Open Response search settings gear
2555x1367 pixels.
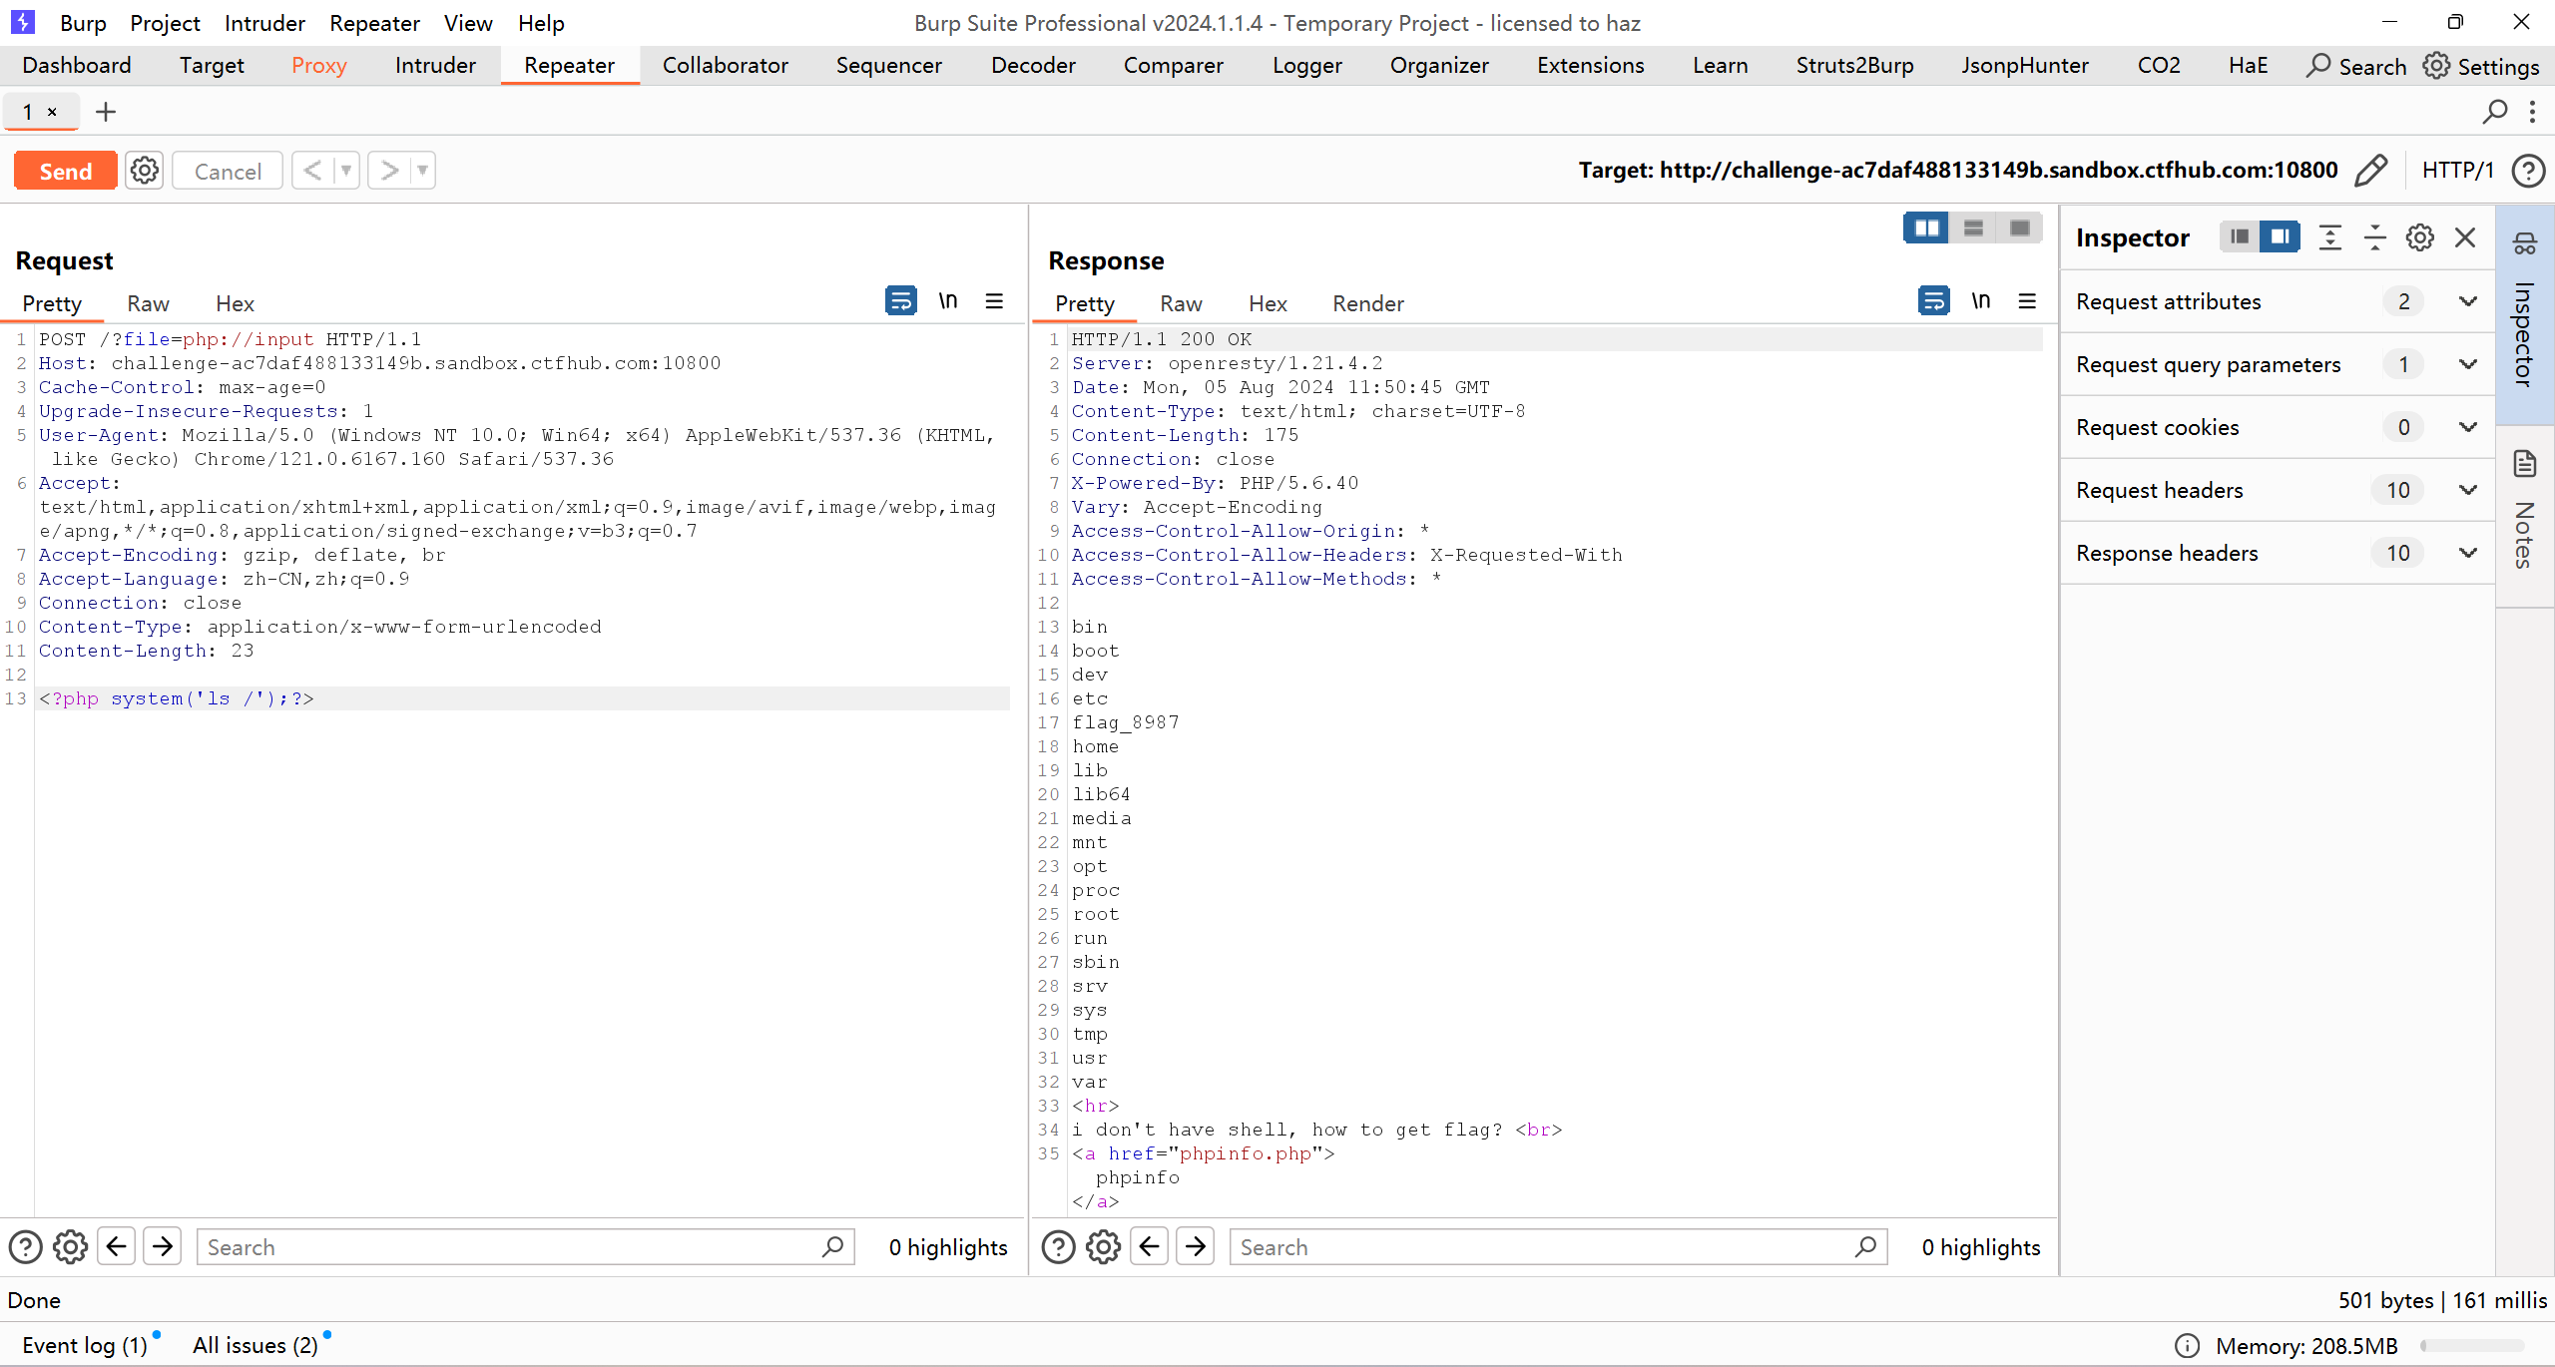[x=1103, y=1247]
